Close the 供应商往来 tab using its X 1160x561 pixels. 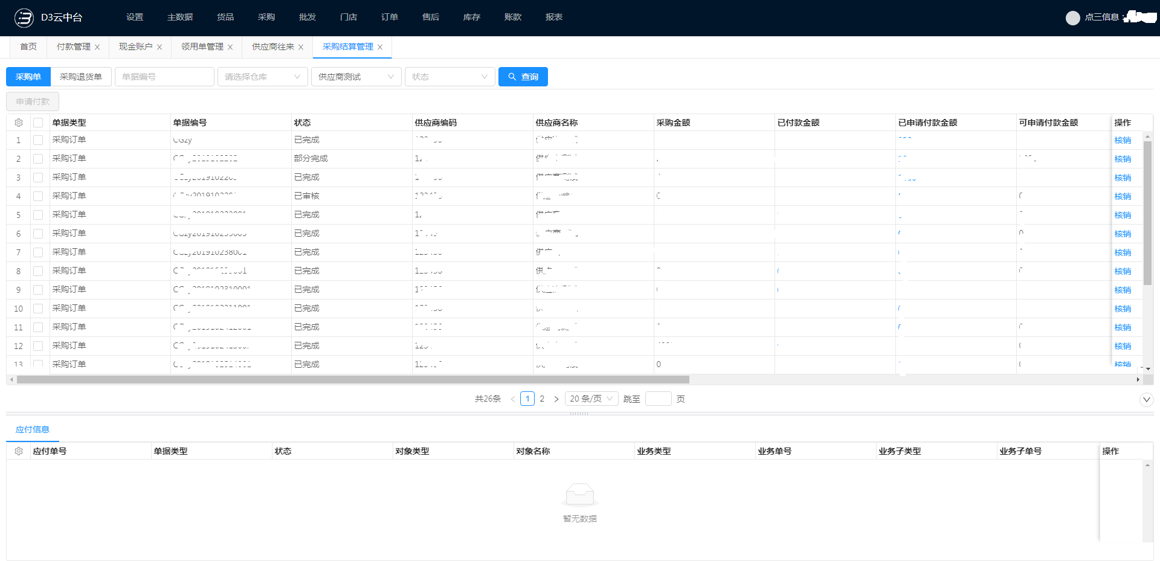[x=301, y=47]
